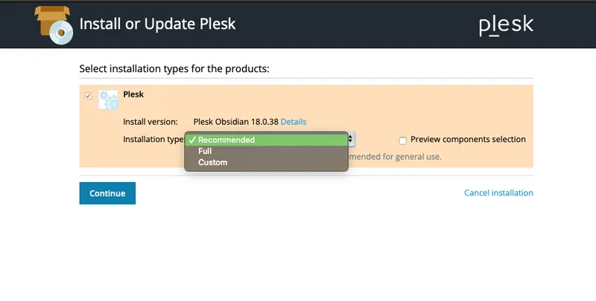Open the Details link for Plesk Obsidian
596x301 pixels.
(294, 122)
